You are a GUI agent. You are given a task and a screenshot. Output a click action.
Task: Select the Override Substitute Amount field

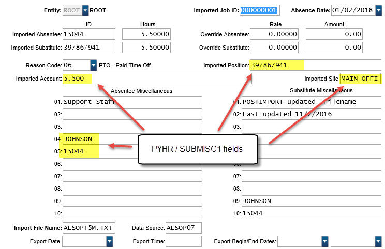(x=334, y=48)
